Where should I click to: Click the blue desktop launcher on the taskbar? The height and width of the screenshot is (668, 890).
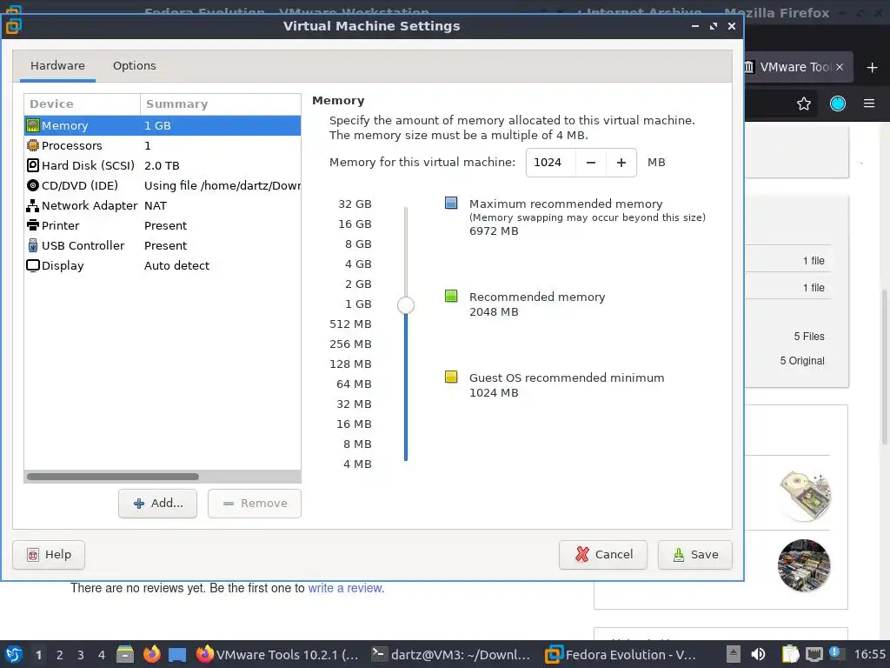(177, 655)
